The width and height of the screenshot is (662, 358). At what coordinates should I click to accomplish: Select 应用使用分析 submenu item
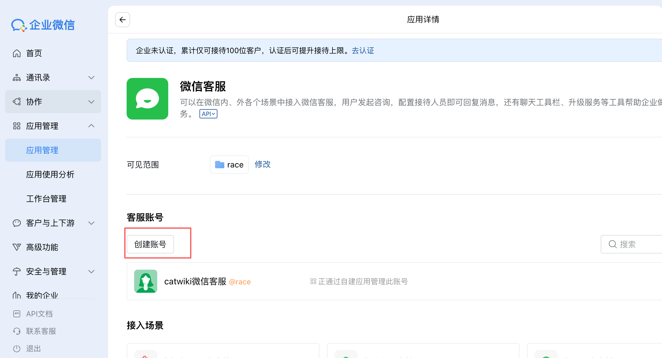[x=50, y=174]
